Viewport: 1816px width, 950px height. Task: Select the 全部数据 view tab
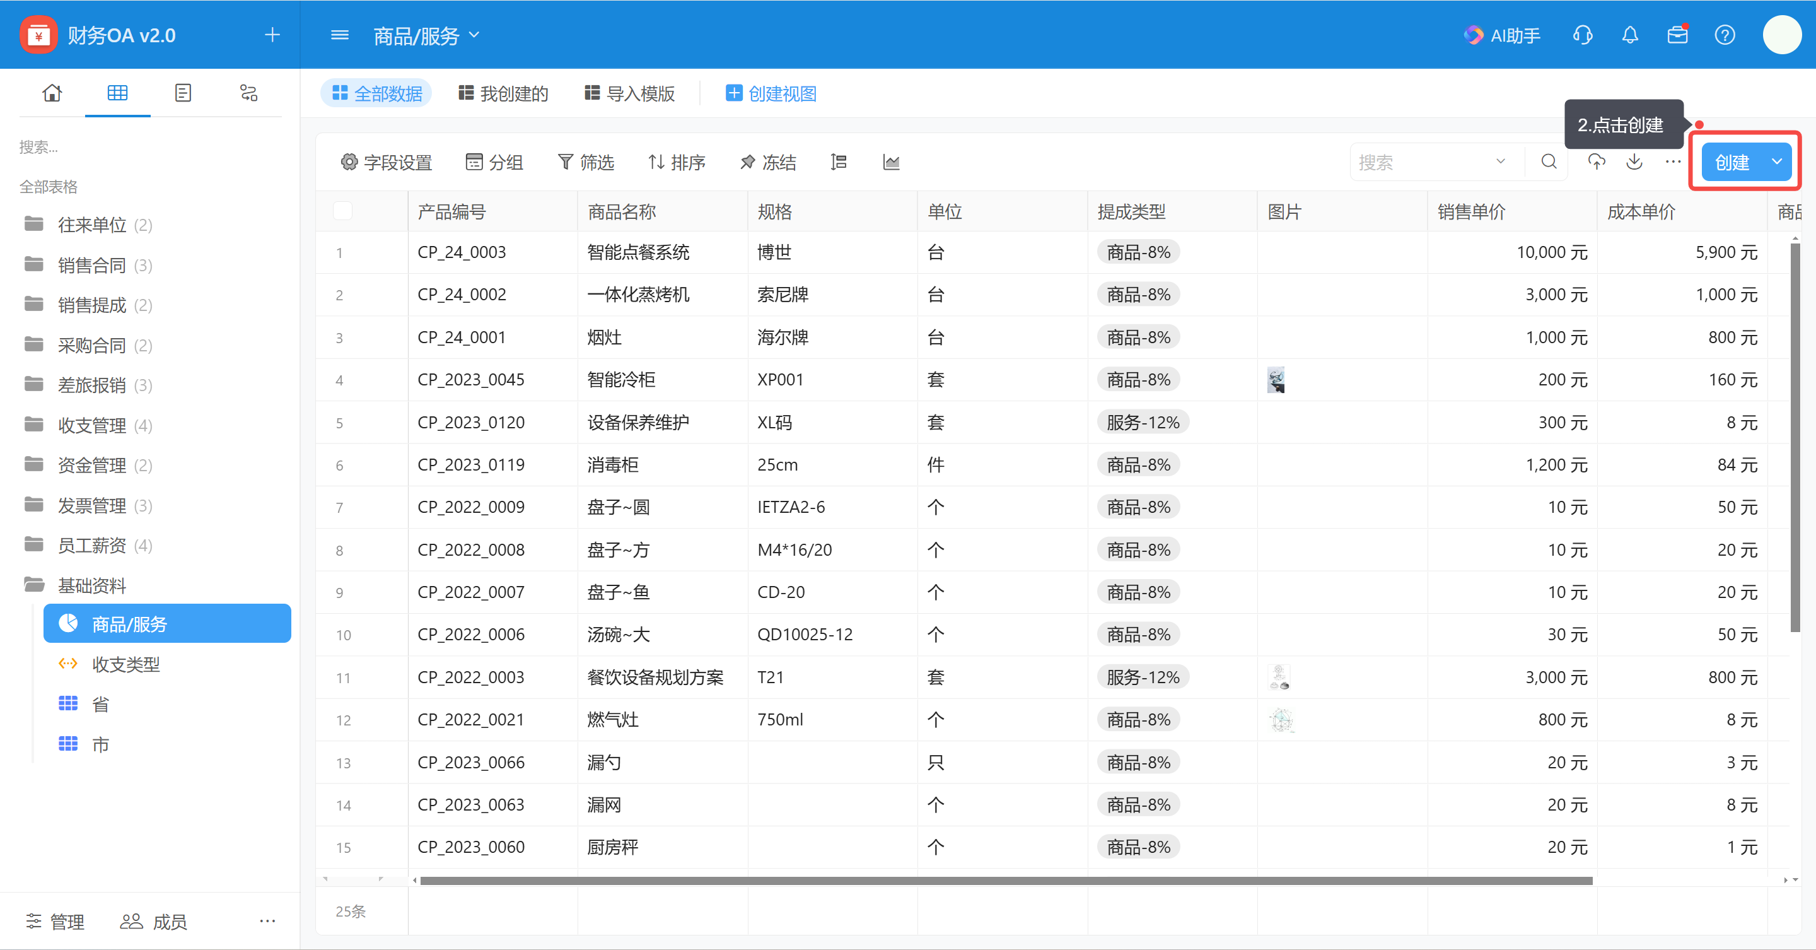pos(376,93)
